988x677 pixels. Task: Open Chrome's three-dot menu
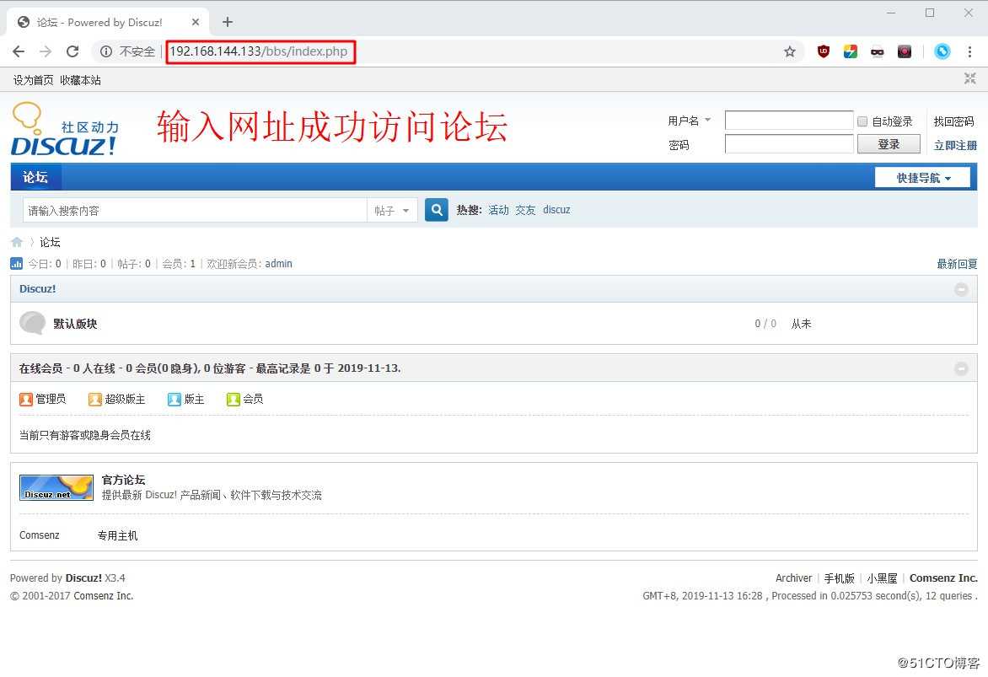[x=969, y=51]
